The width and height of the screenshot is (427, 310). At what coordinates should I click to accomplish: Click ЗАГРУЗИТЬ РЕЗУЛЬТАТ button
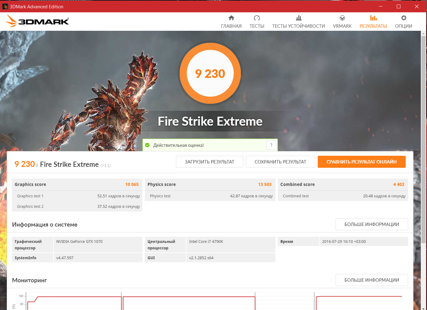(210, 162)
